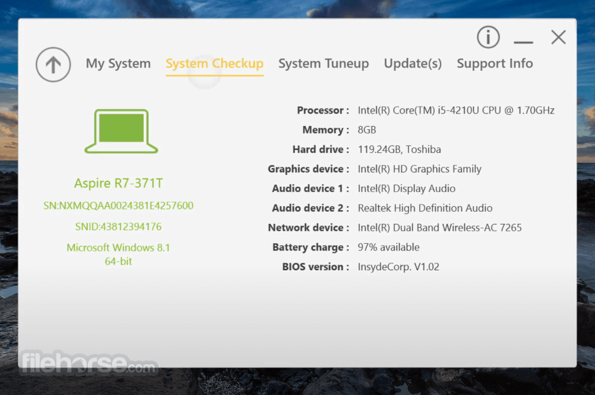Viewport: 595px width, 395px height.
Task: Select the Intel(R) Display Audio value
Action: coord(407,188)
